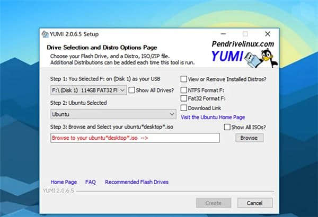
Task: Open Recommended Flash Drives link
Action: pos(137,182)
